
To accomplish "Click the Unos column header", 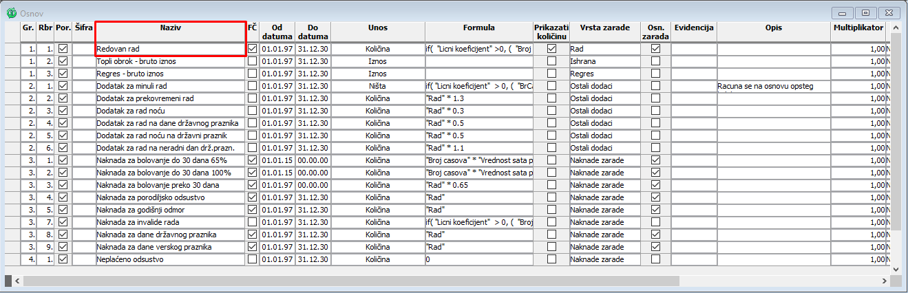I will [378, 32].
